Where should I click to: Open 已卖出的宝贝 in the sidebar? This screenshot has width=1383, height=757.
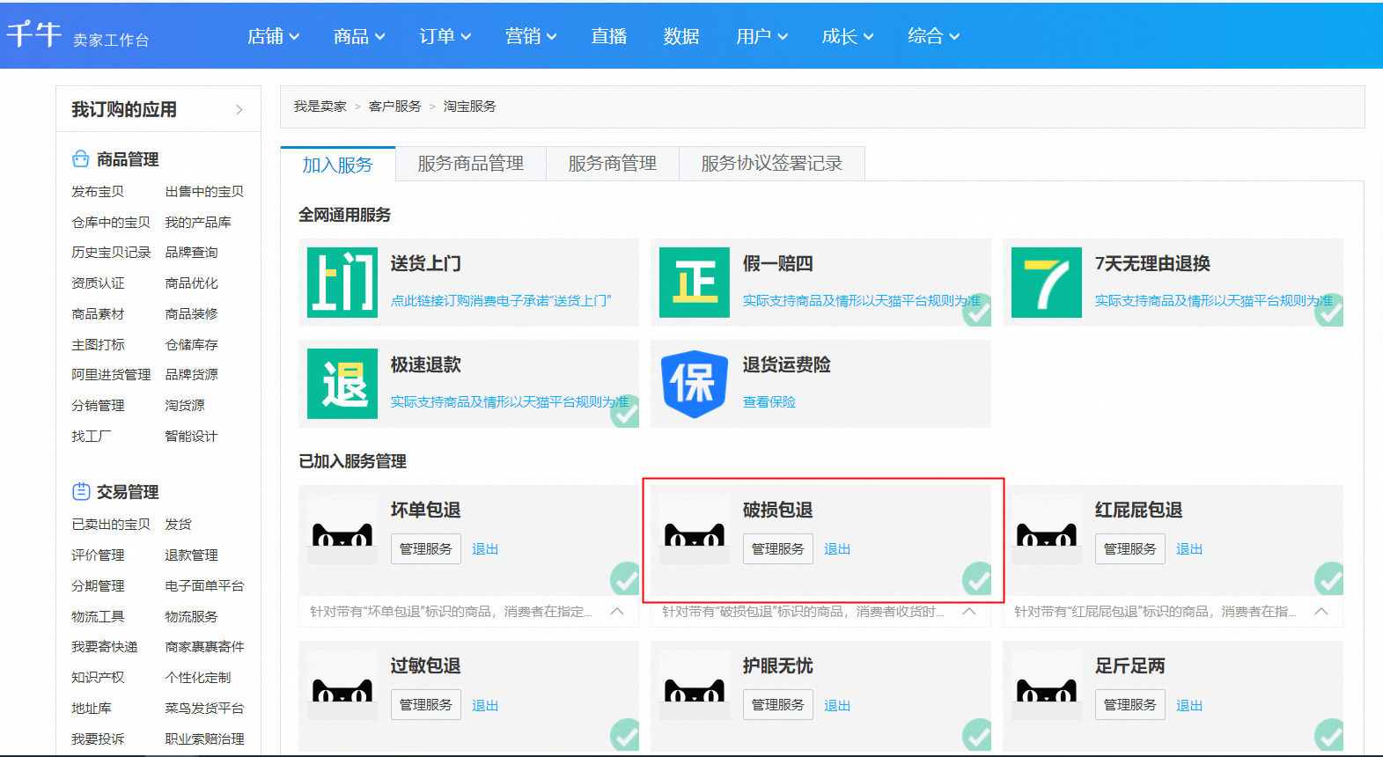click(x=111, y=524)
